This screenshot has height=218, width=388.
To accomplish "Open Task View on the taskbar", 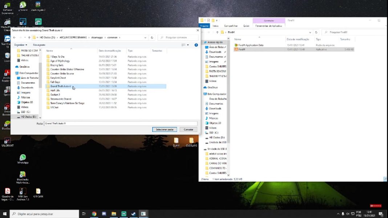I will click(84, 214).
